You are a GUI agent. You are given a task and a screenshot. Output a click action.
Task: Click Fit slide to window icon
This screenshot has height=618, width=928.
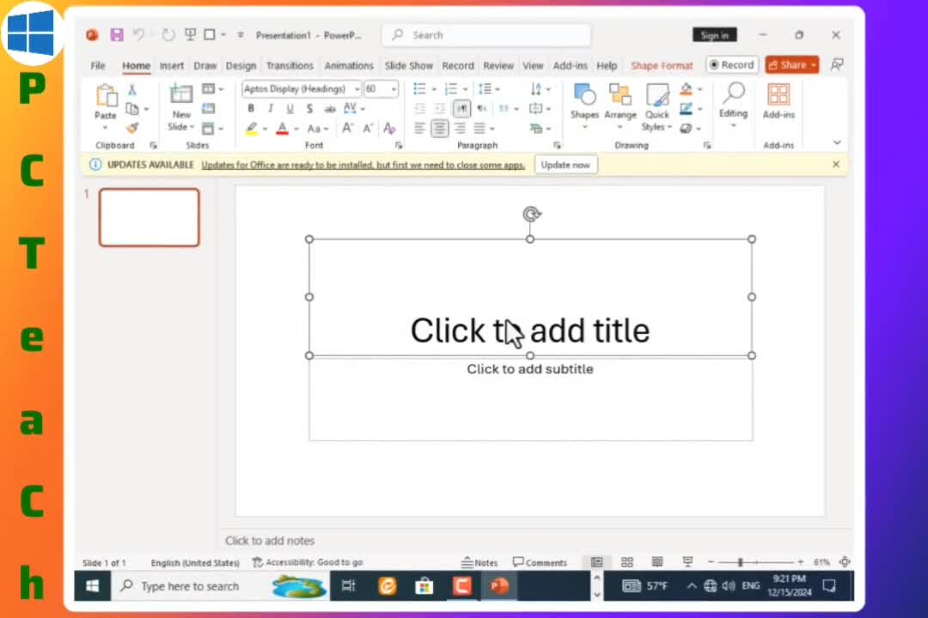point(846,562)
